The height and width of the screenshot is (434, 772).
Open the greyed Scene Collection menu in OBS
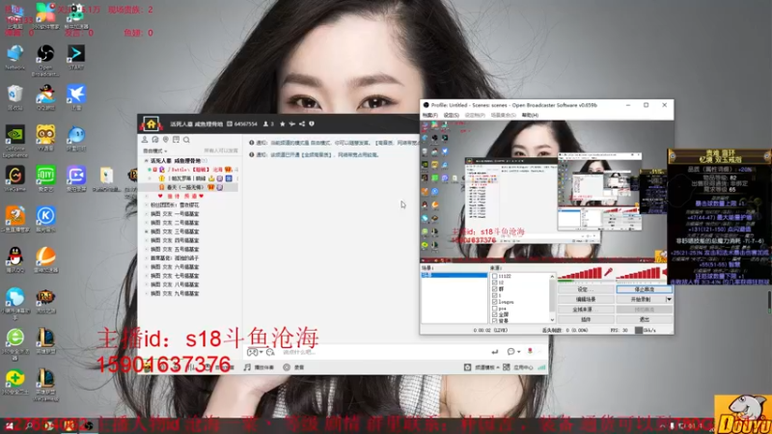coord(503,115)
